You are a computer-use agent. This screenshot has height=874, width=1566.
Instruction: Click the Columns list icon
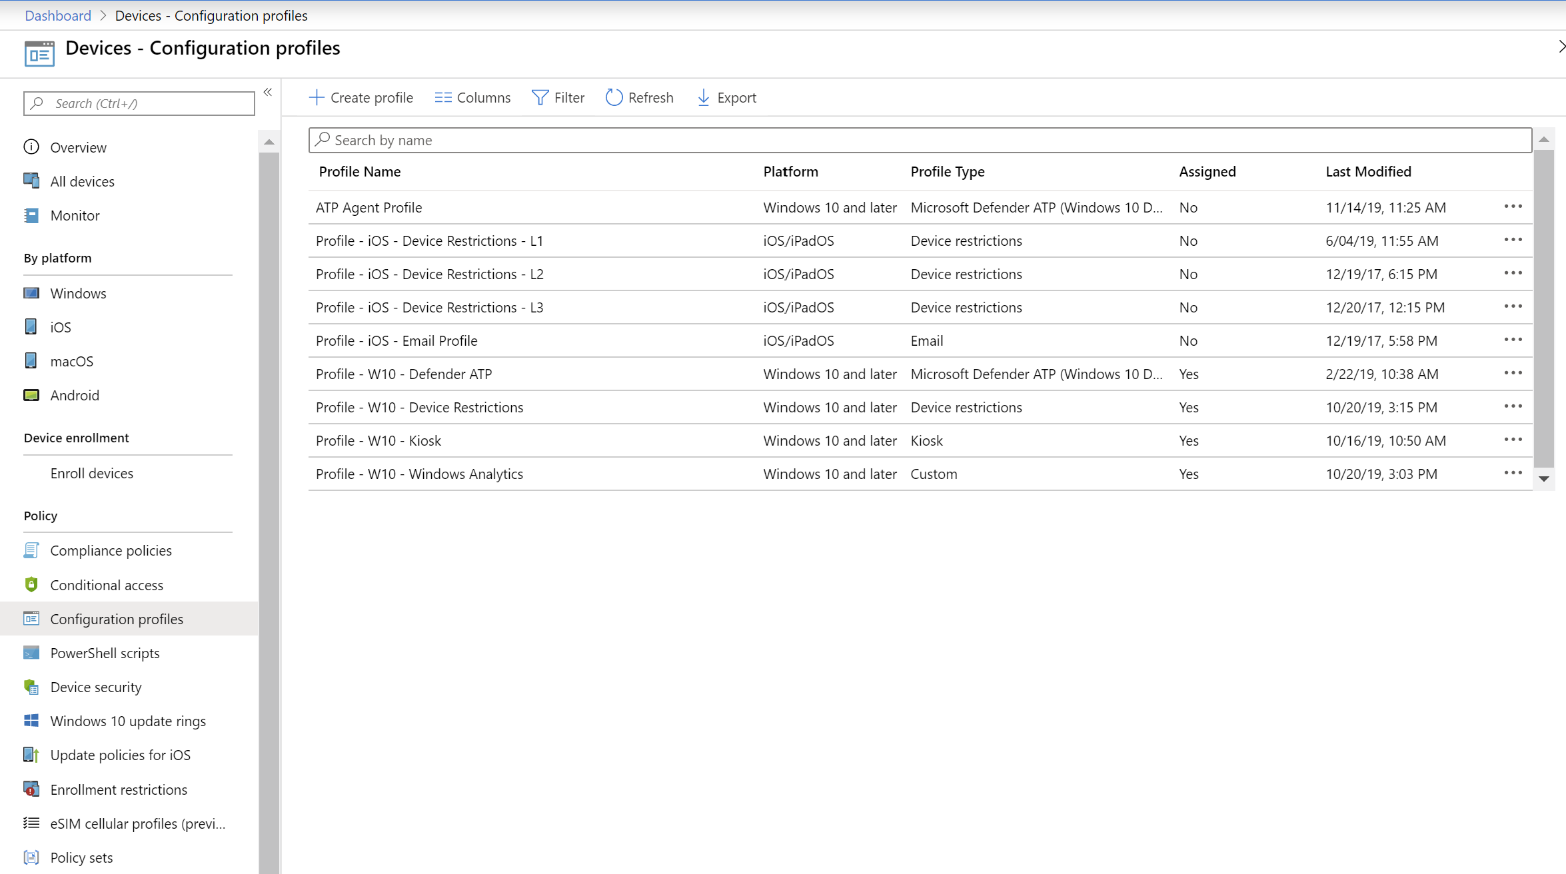click(x=443, y=97)
